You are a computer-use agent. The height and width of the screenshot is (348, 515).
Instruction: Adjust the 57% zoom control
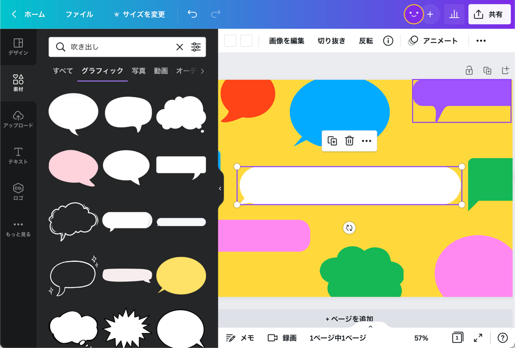point(421,338)
